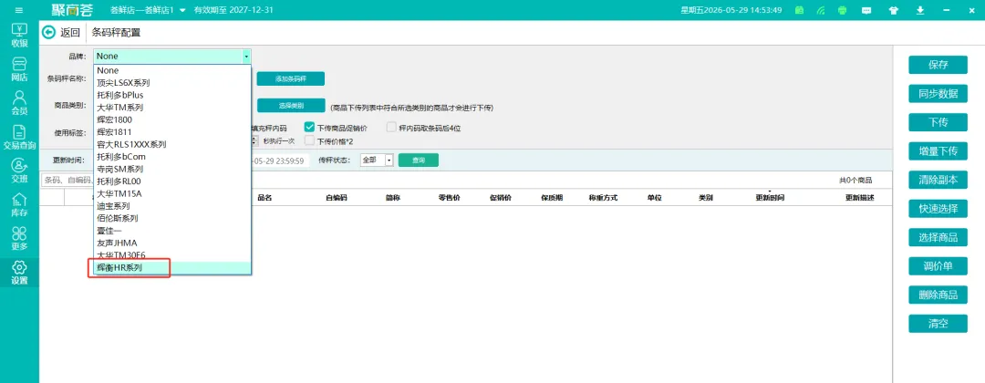Choose 壹佳一 brand option

click(172, 231)
